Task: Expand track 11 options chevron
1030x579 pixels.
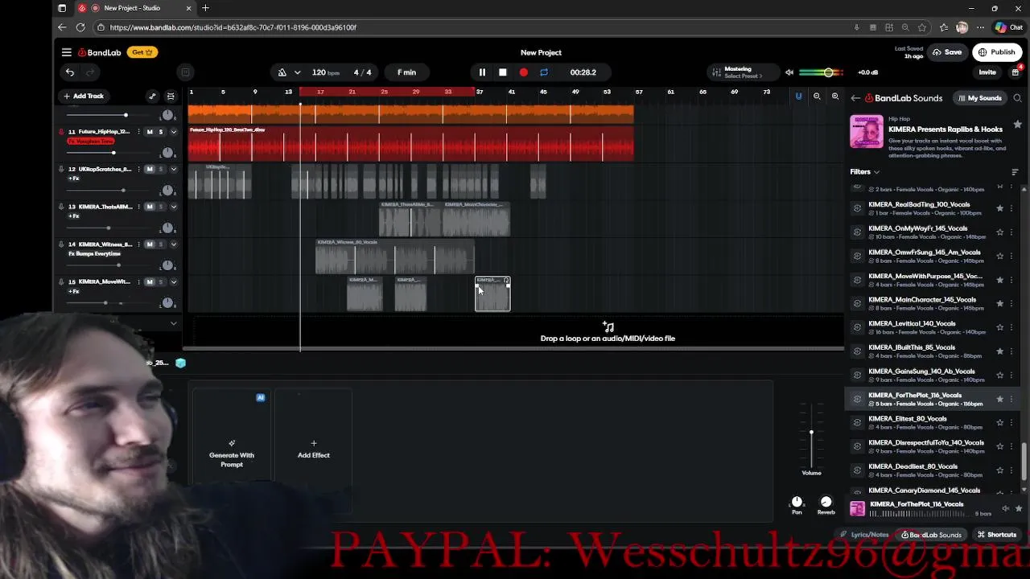Action: pos(173,132)
